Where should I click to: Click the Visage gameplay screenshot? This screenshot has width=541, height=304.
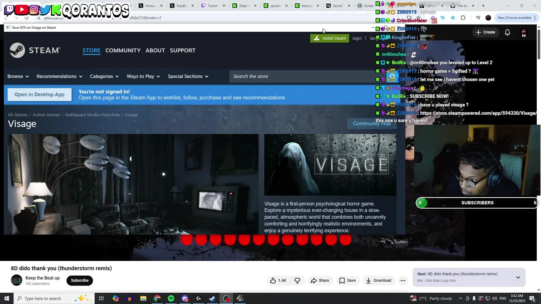point(133,184)
